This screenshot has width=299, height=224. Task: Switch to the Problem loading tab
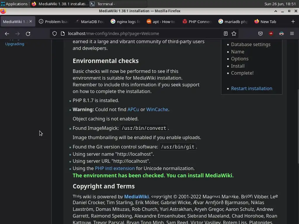pyautogui.click(x=54, y=22)
